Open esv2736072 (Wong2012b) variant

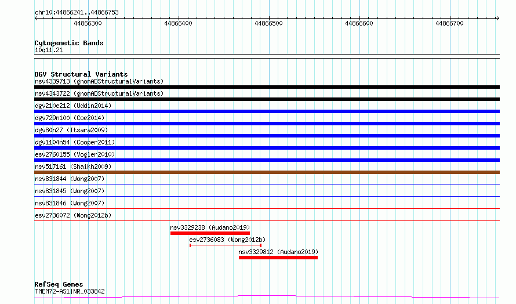point(73,215)
